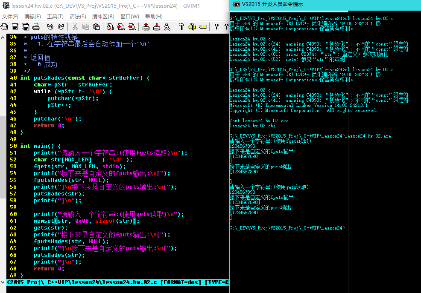Open the 编辑(E) menu
Viewport: 421px width, 293px height.
coord(32,17)
